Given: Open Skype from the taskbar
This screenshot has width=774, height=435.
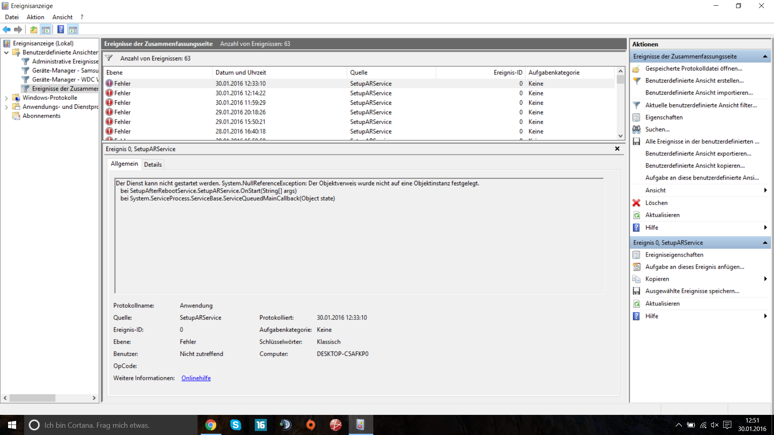Looking at the screenshot, I should [235, 425].
